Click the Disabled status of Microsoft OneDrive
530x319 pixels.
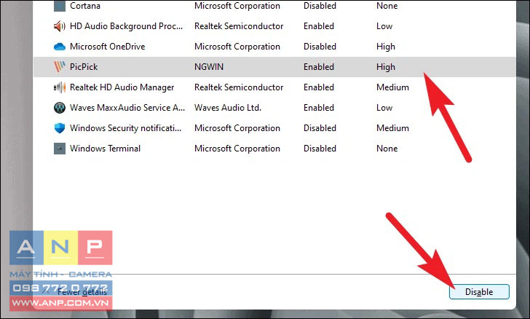coord(320,47)
